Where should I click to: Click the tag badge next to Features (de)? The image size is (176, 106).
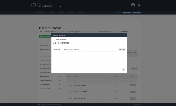click(x=84, y=85)
